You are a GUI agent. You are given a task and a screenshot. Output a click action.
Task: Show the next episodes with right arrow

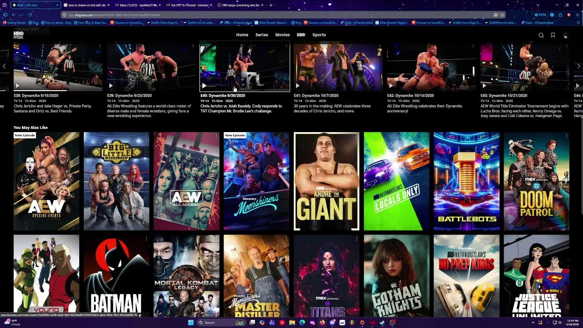[578, 66]
